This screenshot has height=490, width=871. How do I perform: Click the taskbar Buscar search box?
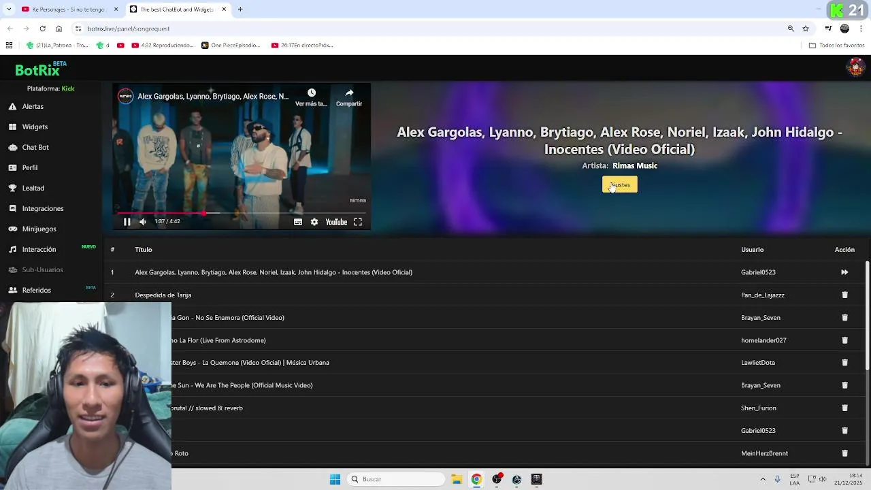tap(395, 480)
